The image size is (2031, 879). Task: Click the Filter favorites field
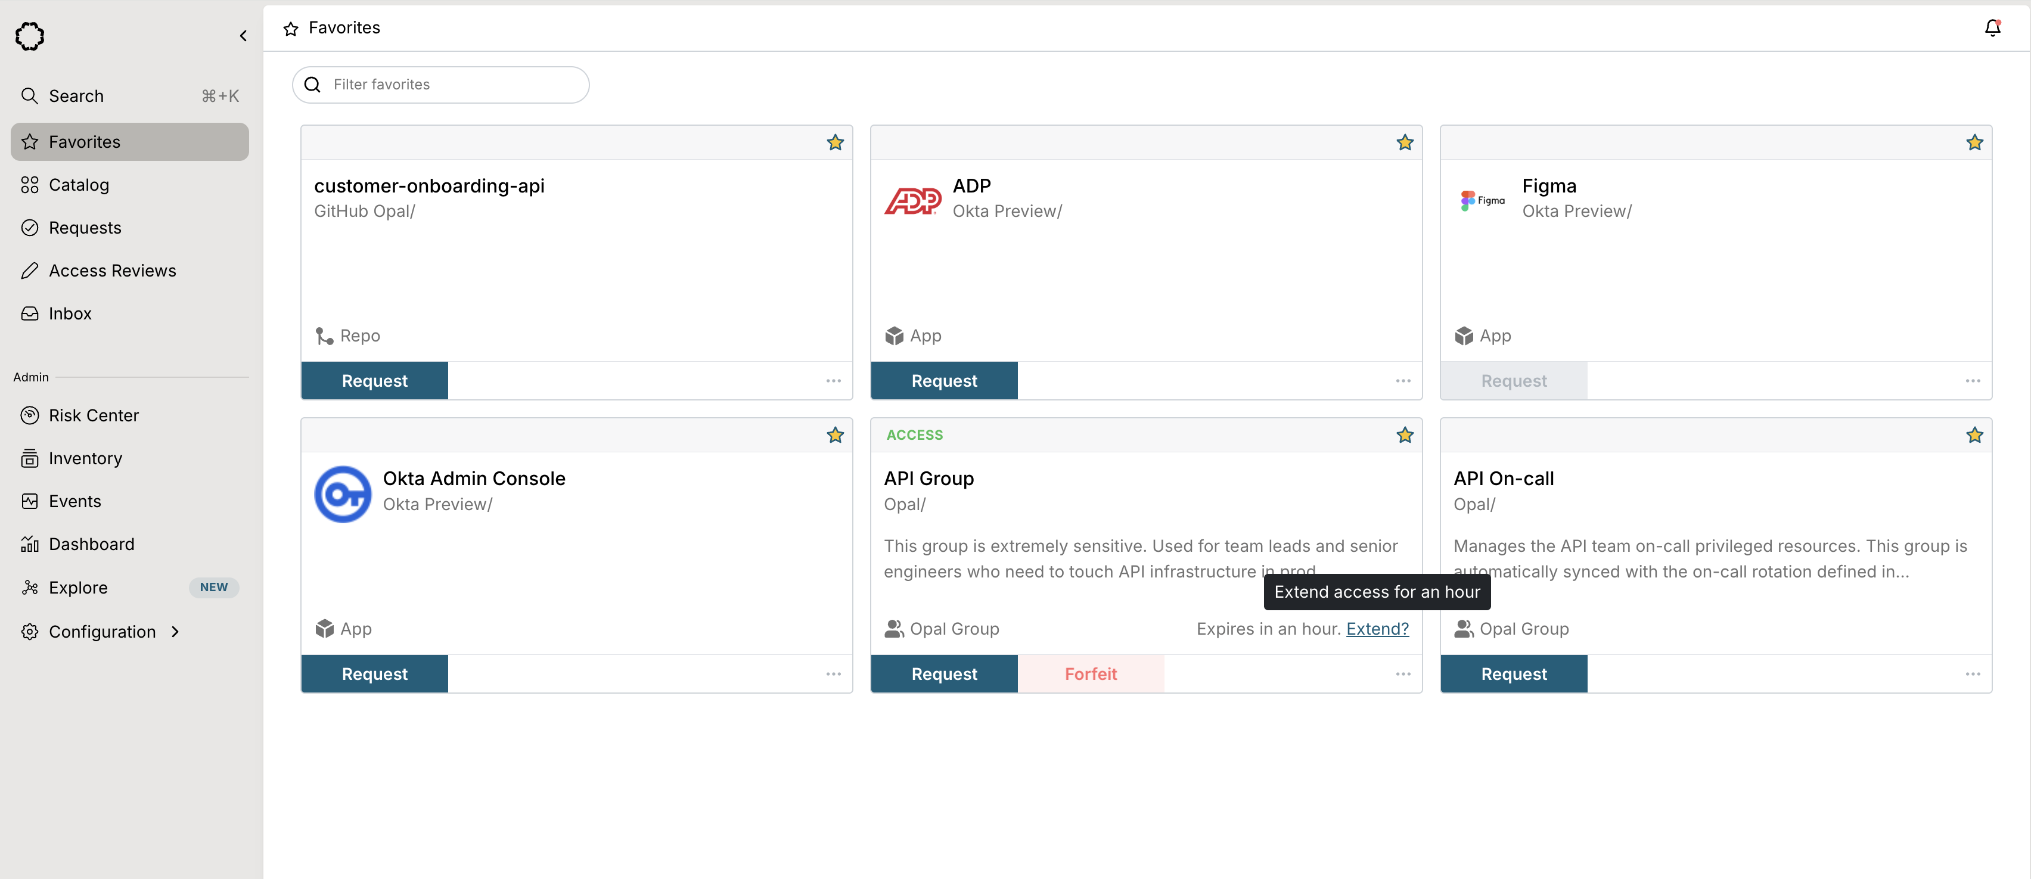click(x=449, y=85)
